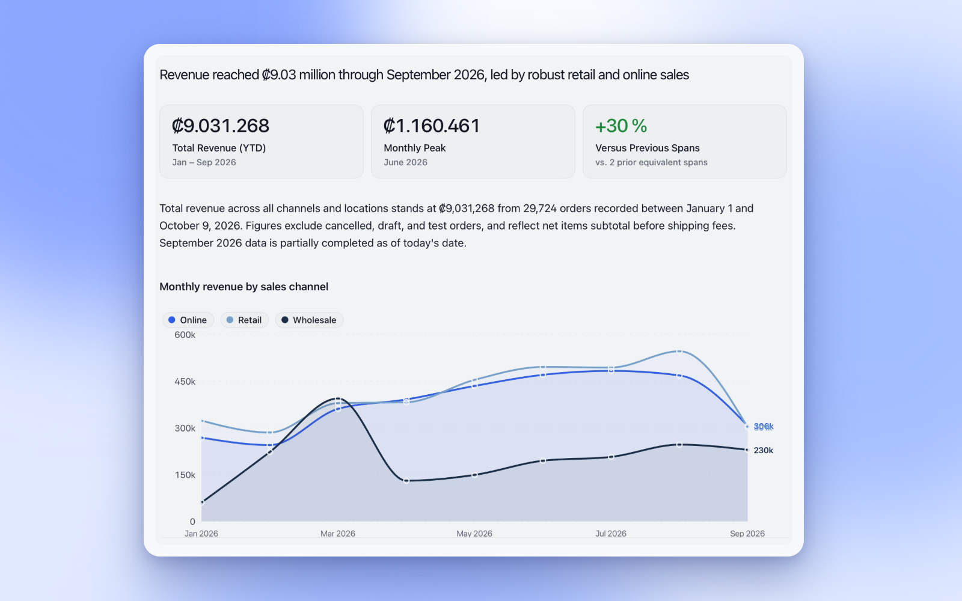Select the Monthly Peak card
This screenshot has height=601, width=962.
tap(473, 141)
